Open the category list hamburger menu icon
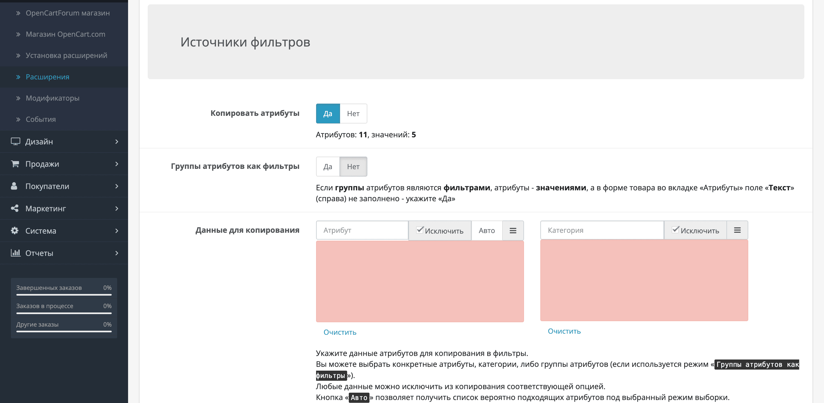The width and height of the screenshot is (824, 403). (737, 230)
